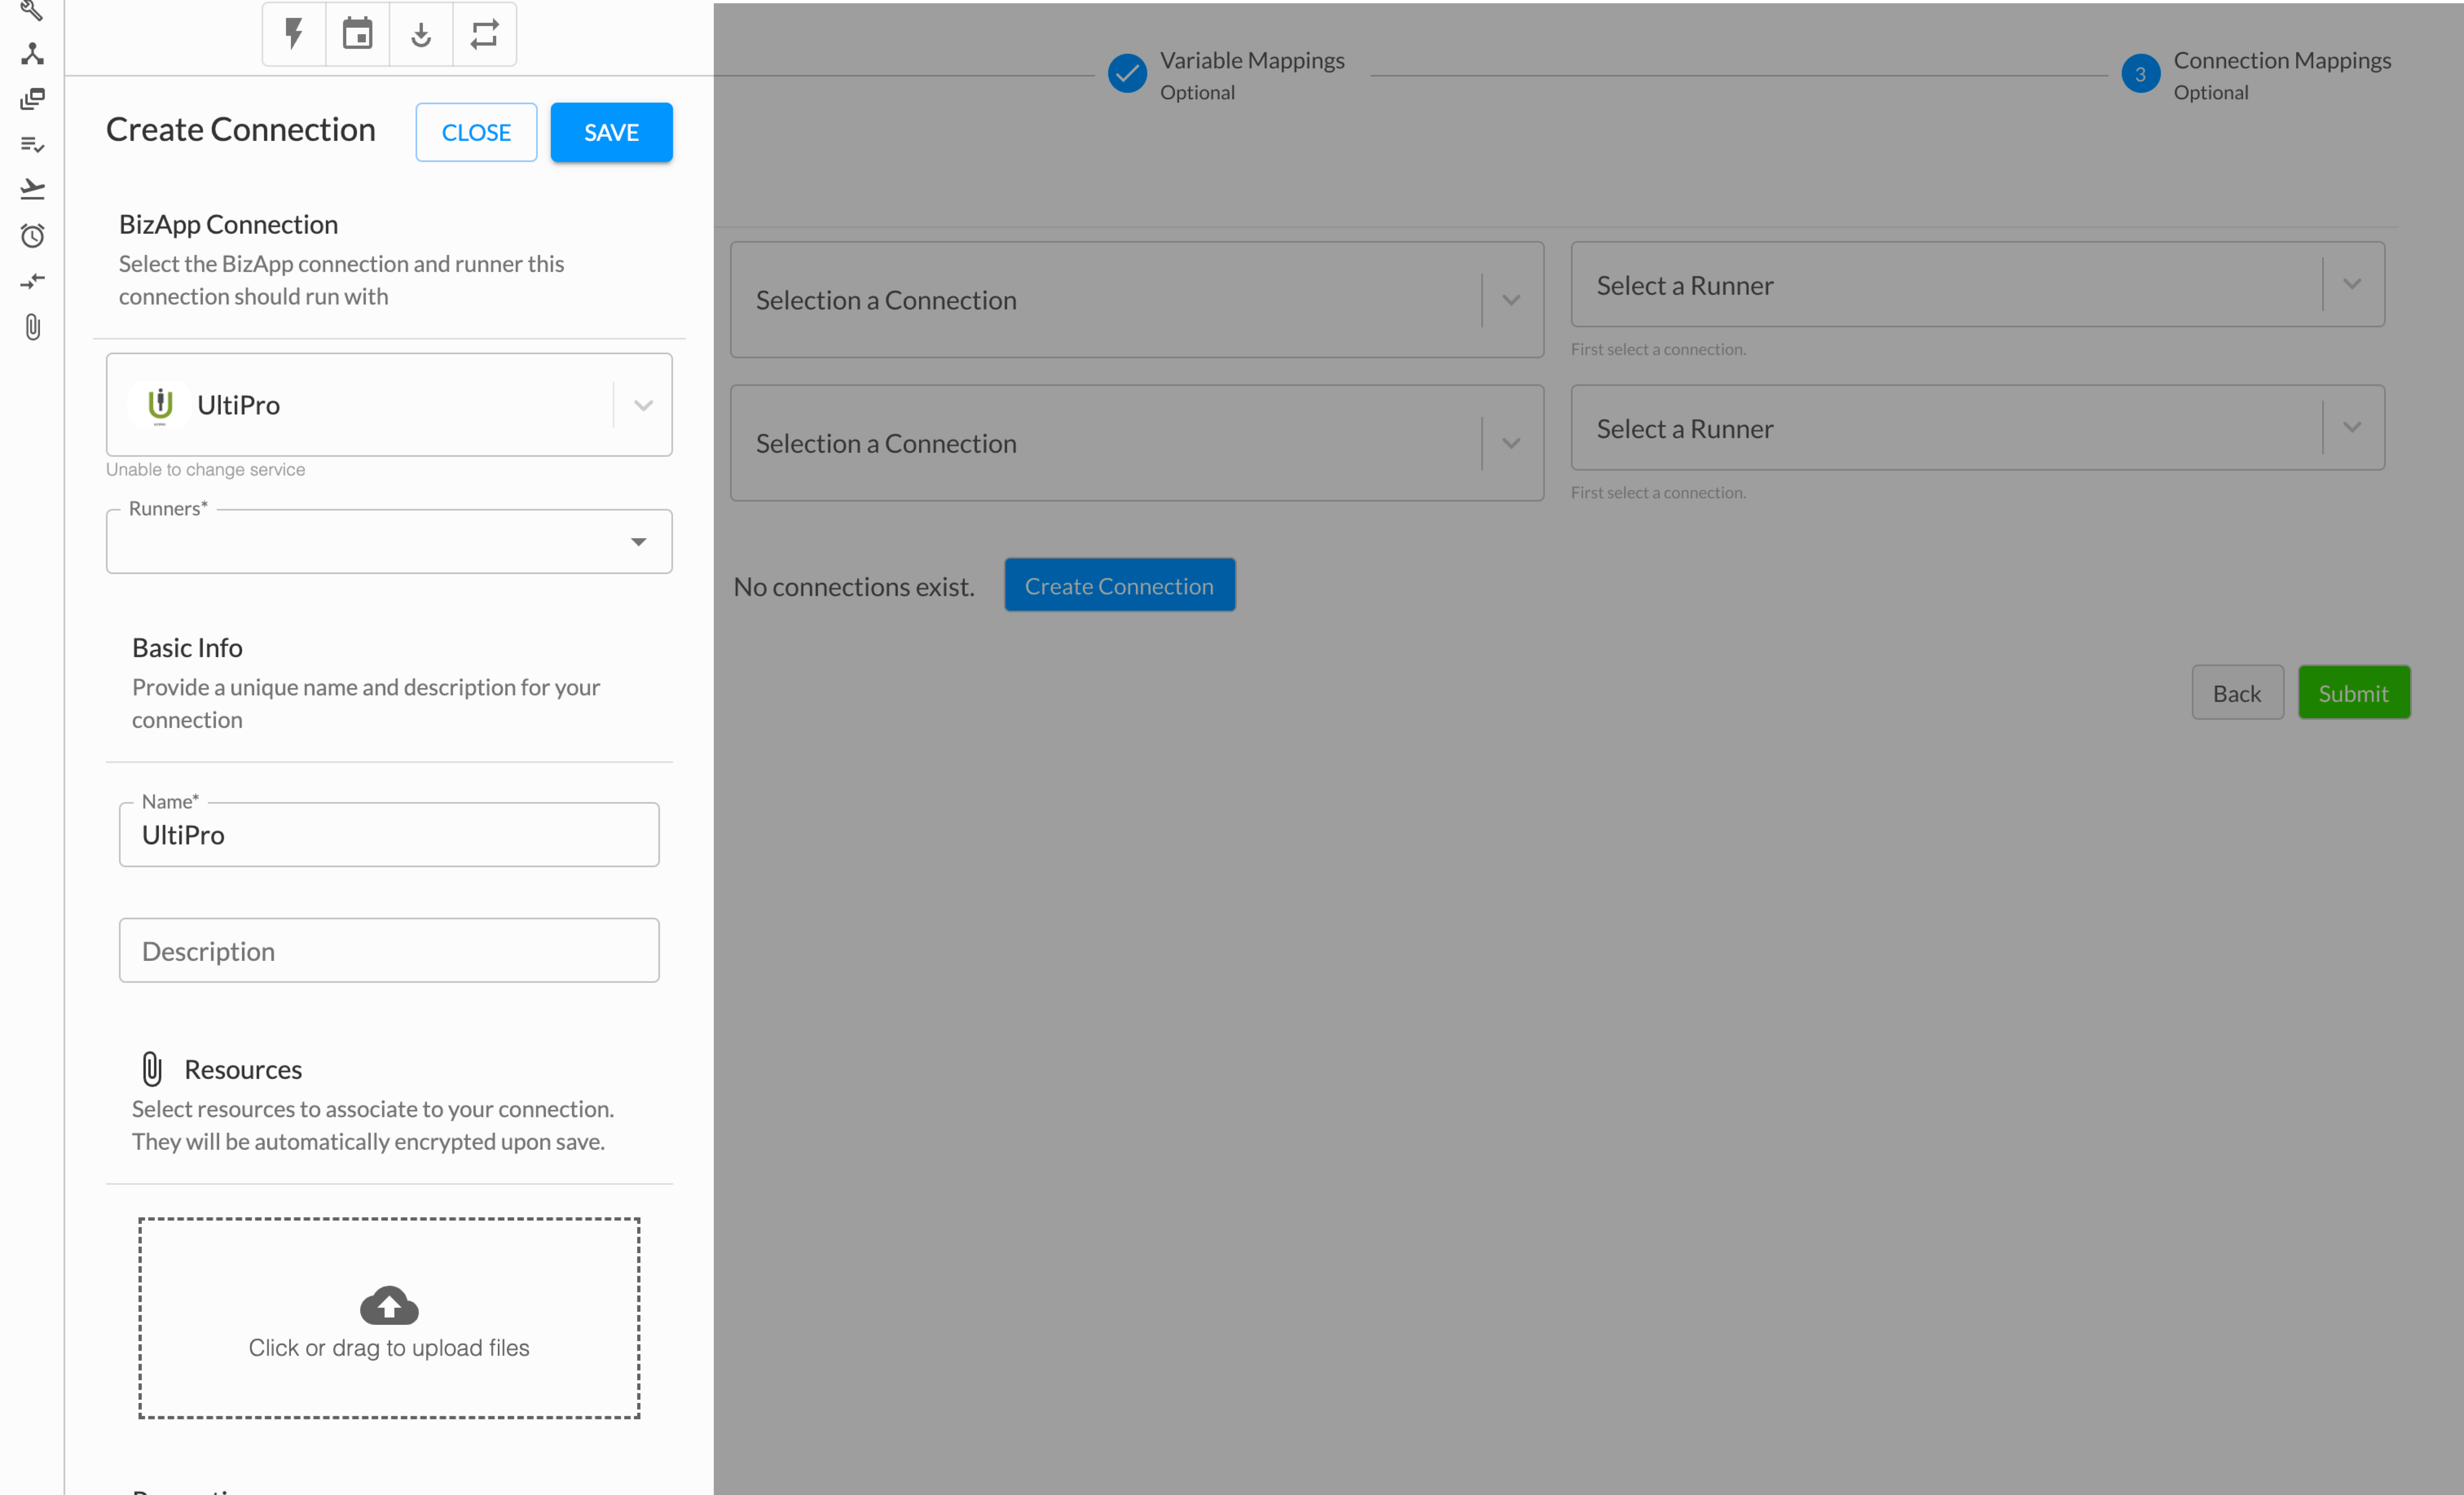Viewport: 2464px width, 1495px height.
Task: Select the repeat/loop icon in toolbar
Action: point(484,33)
